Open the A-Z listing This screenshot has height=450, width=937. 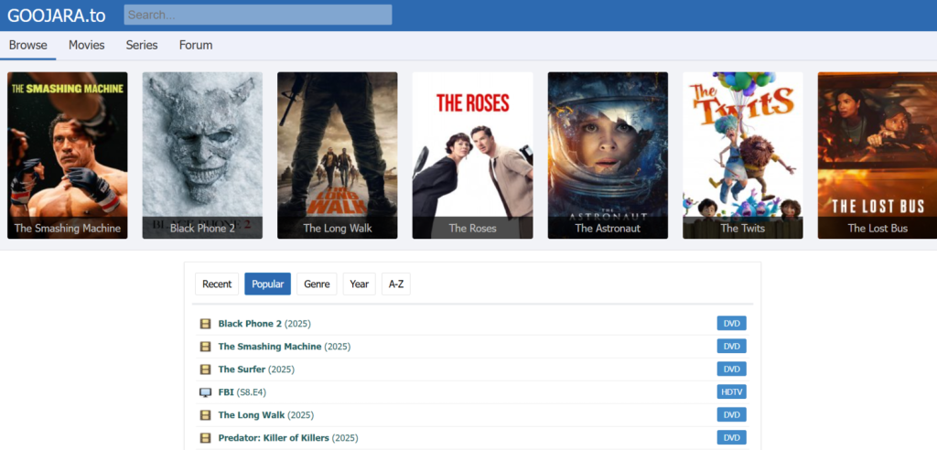[396, 284]
